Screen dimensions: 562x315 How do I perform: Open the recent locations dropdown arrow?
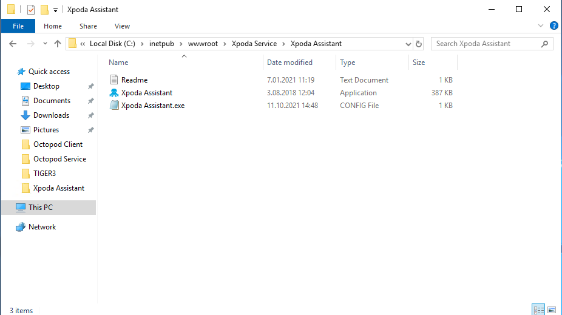coord(45,44)
